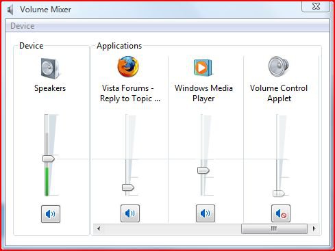Click the Volume Control Applet slider handle
The image size is (335, 251).
tap(279, 194)
